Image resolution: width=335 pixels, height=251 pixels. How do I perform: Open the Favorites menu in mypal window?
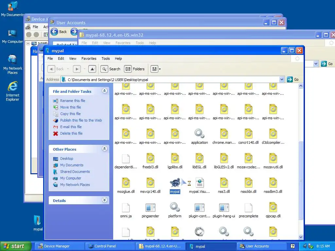(89, 59)
